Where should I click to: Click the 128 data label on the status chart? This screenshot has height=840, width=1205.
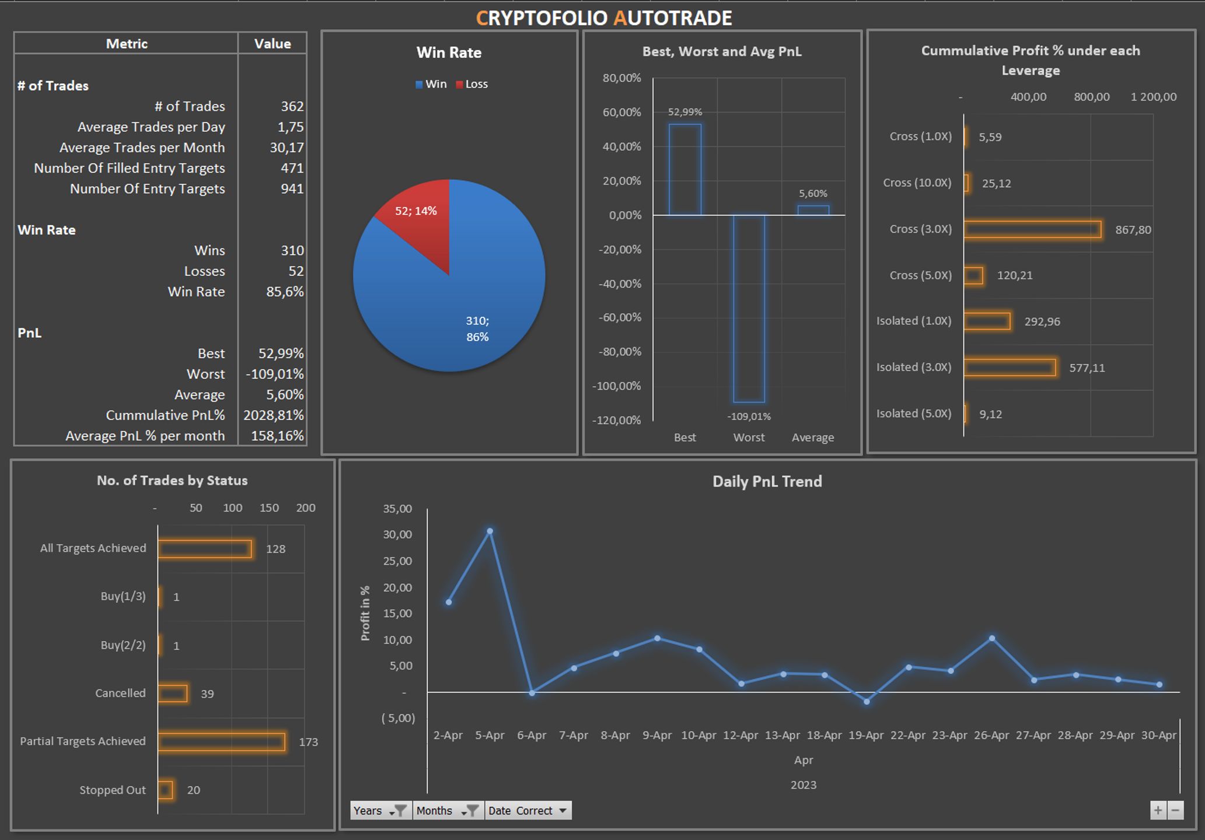pos(276,549)
